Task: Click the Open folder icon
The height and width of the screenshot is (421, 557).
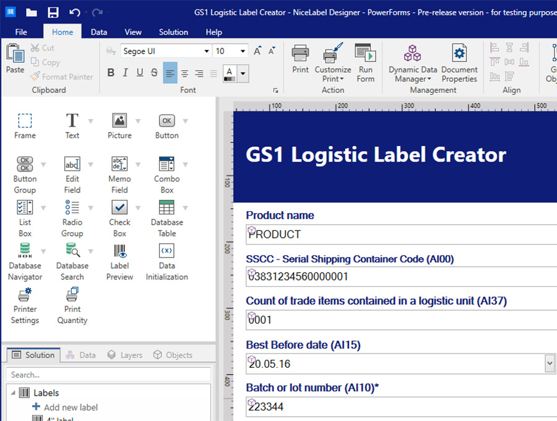Action: pos(32,12)
